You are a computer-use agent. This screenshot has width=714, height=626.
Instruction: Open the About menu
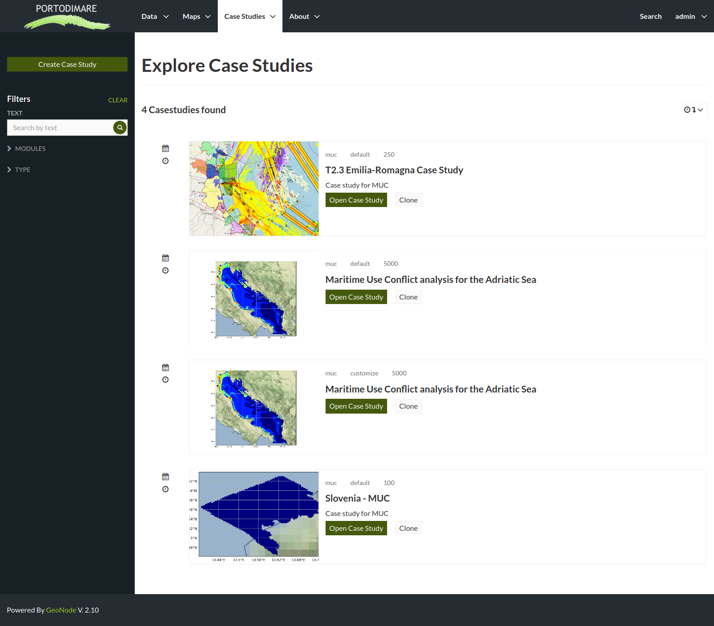[304, 16]
